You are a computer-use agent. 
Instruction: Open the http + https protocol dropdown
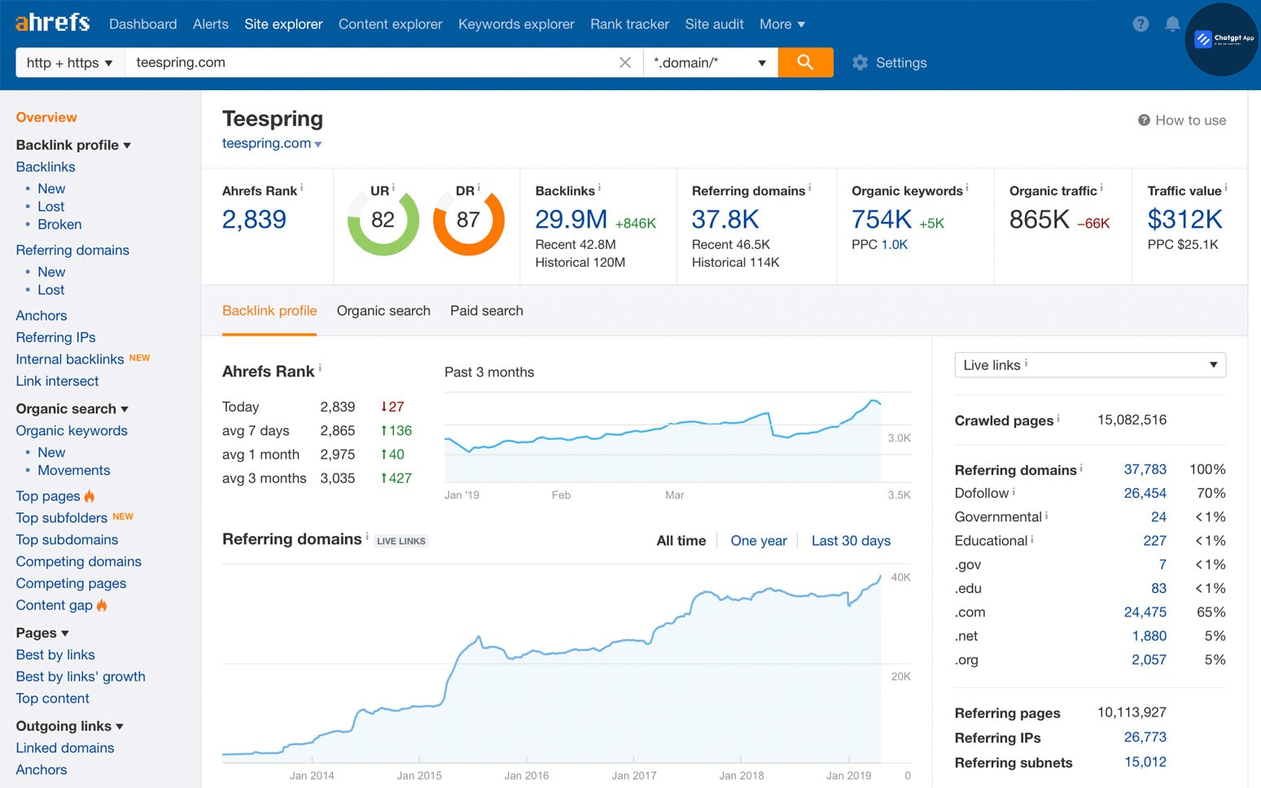[70, 63]
